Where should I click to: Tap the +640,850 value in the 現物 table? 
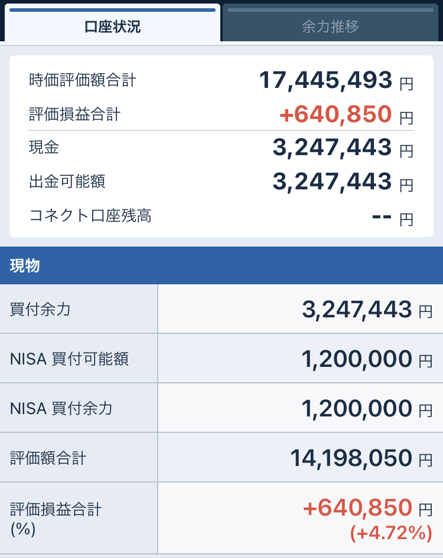pos(357,508)
